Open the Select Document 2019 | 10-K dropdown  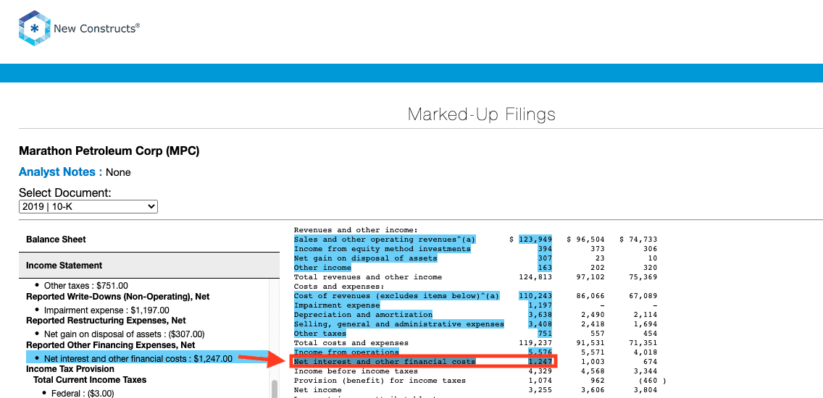(88, 207)
